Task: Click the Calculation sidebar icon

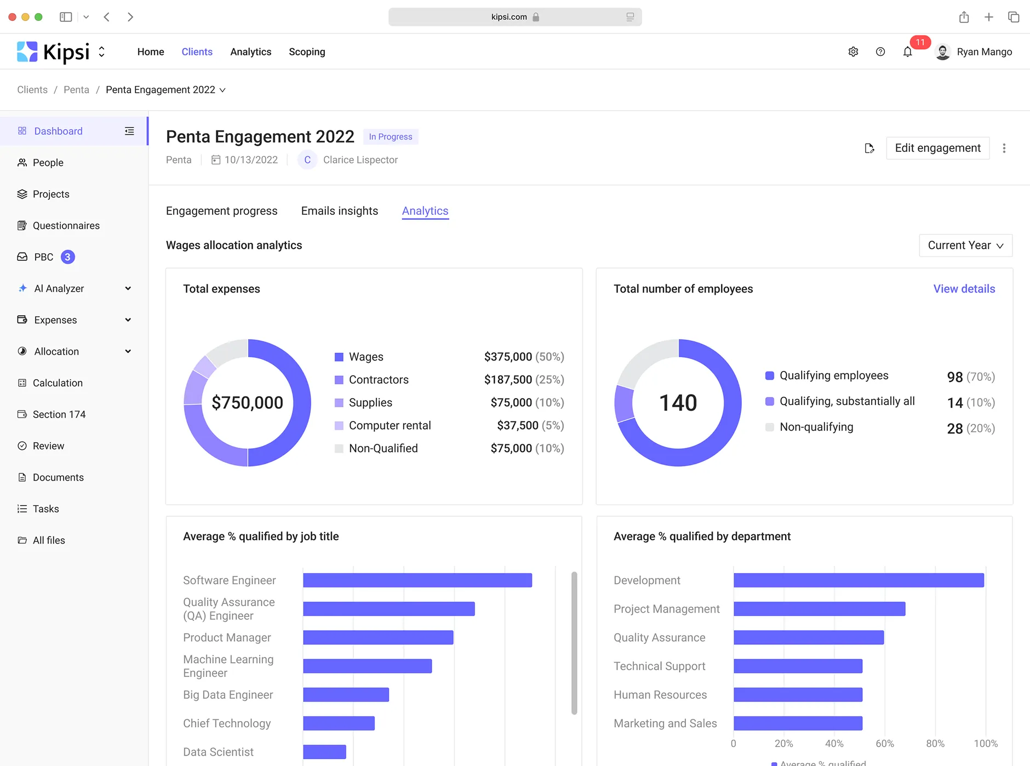Action: [22, 382]
